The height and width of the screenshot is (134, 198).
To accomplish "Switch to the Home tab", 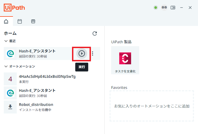I will click(x=6, y=21).
